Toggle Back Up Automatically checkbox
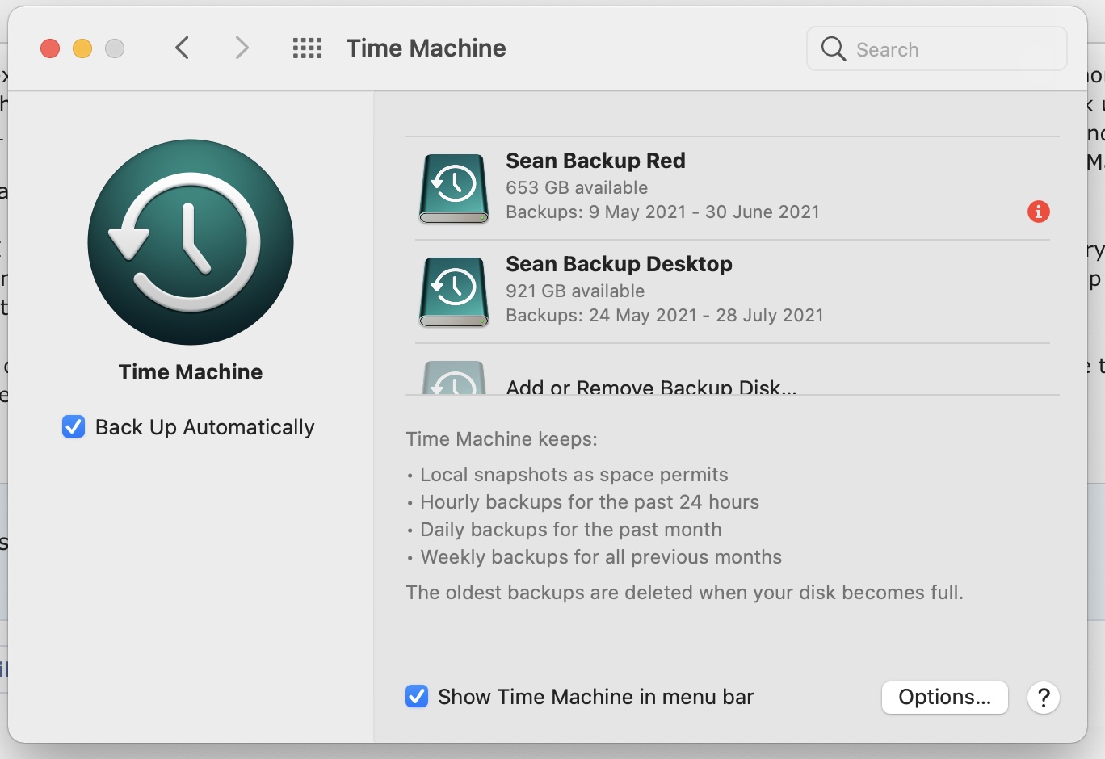This screenshot has width=1105, height=759. click(x=74, y=426)
